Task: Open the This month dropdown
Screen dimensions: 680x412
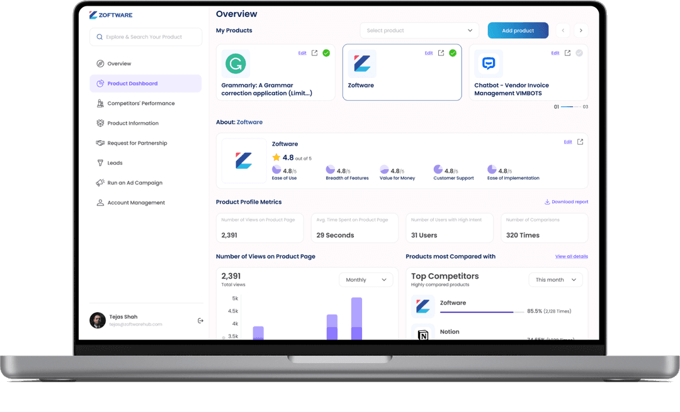Action: (x=555, y=280)
